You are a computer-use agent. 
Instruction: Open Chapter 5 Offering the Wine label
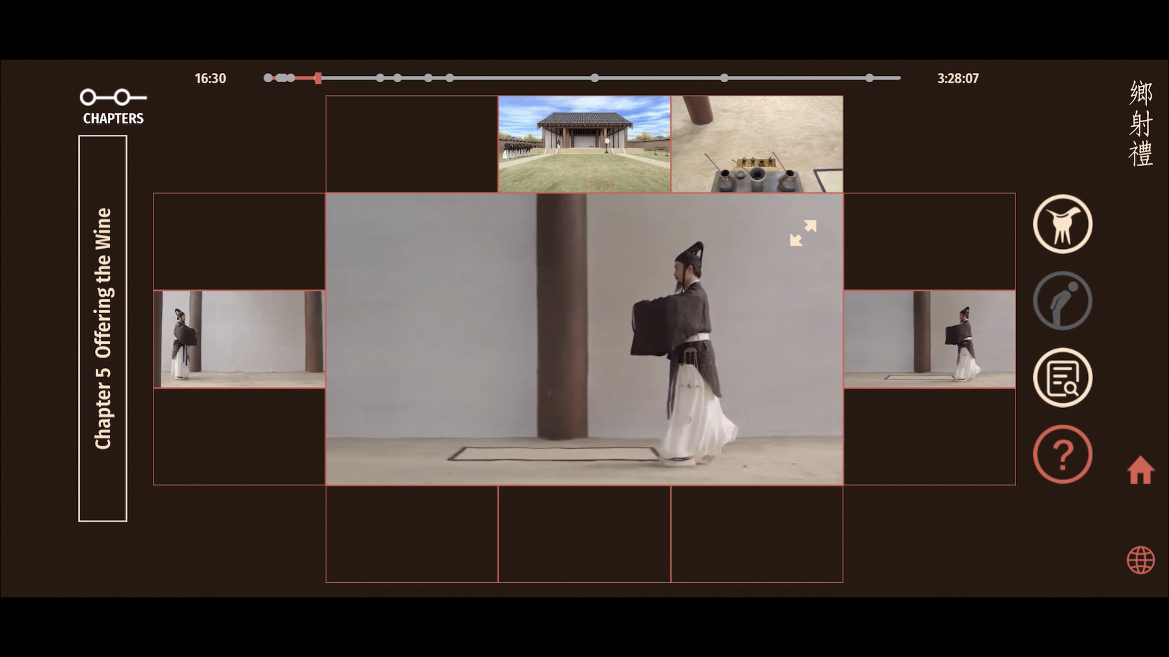[x=103, y=328]
